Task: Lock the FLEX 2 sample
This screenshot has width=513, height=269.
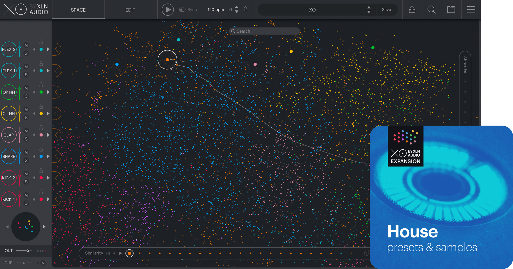Action: tap(41, 42)
